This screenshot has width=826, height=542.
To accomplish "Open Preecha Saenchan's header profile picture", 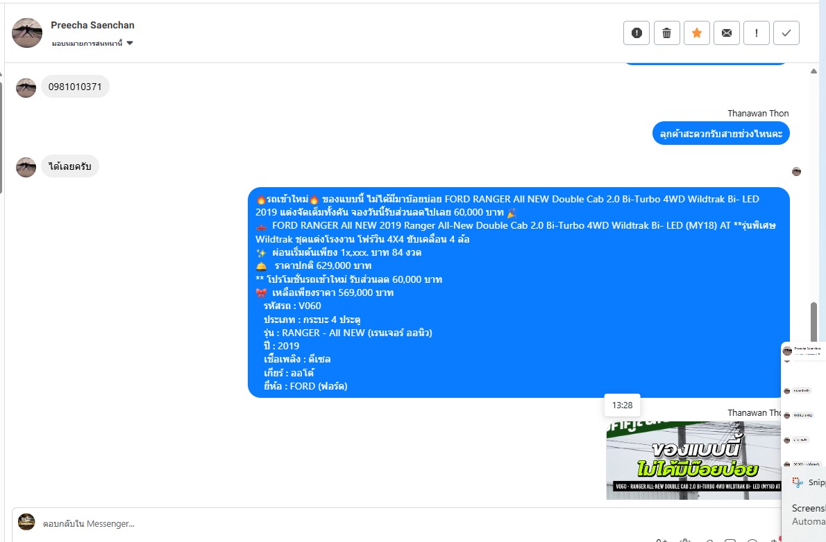I will point(27,33).
